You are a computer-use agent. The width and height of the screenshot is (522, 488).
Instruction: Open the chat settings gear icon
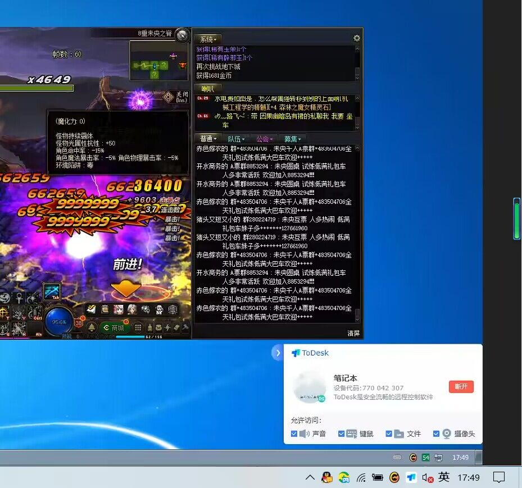pyautogui.click(x=357, y=38)
